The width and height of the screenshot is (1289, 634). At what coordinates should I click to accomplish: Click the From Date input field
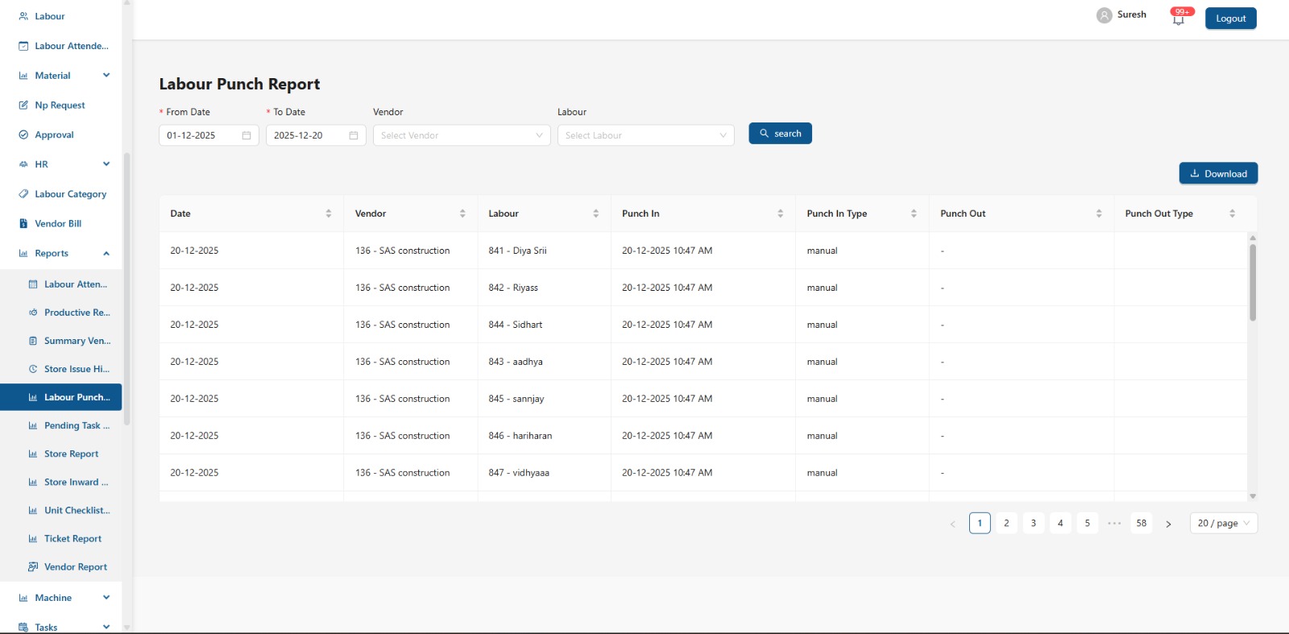point(209,135)
